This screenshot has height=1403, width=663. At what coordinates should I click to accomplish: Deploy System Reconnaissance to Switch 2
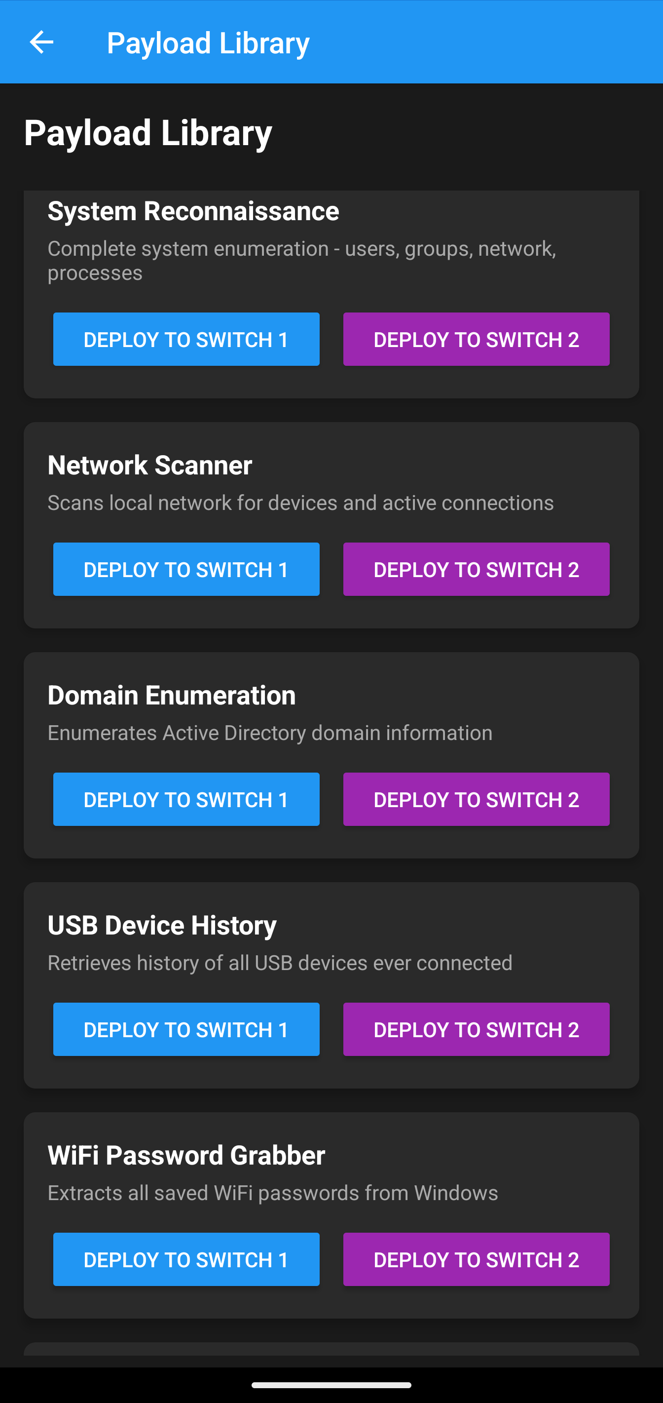[476, 339]
